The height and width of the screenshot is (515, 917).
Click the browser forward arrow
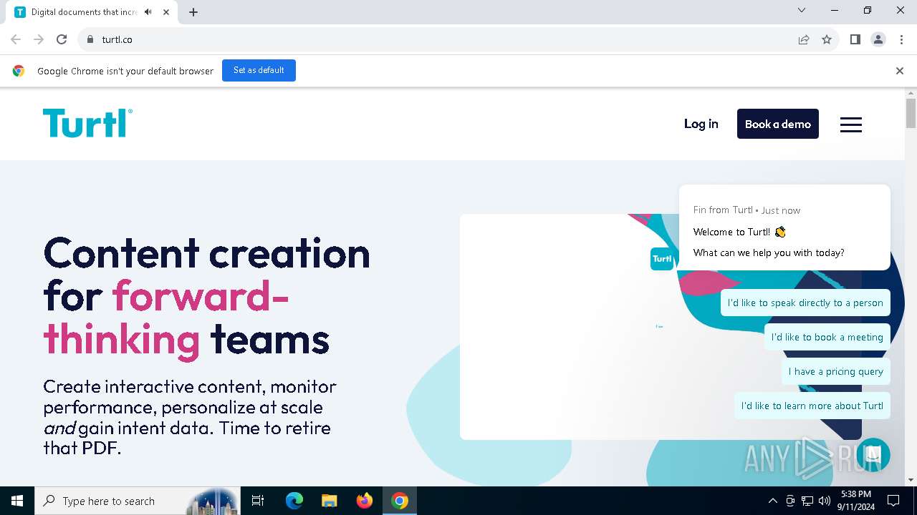pos(39,39)
